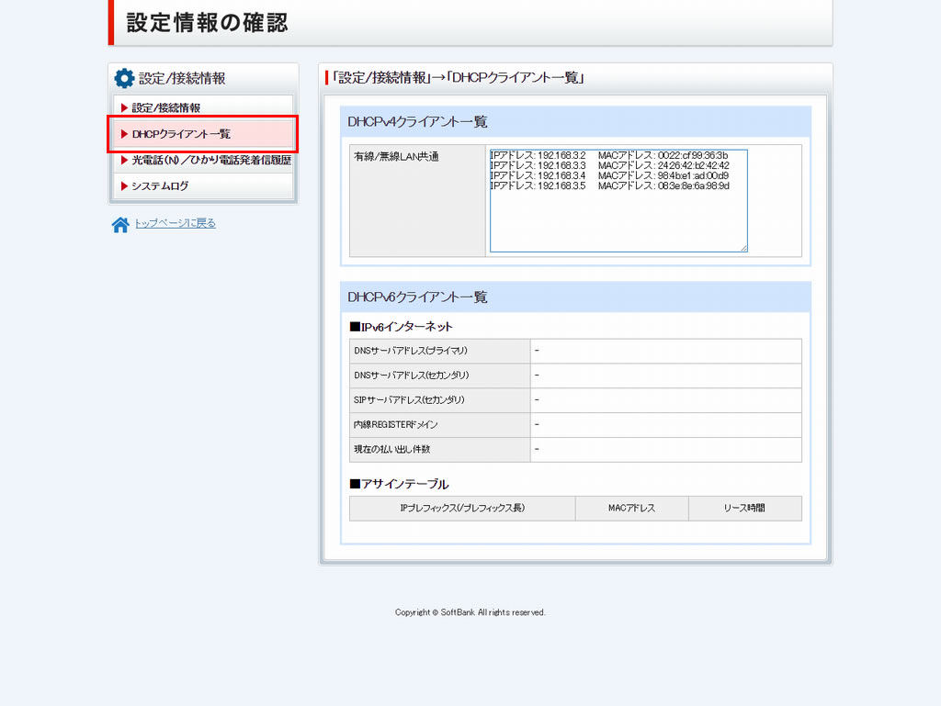941x706 pixels.
Task: Open the システムログ sidebar item
Action: 203,185
